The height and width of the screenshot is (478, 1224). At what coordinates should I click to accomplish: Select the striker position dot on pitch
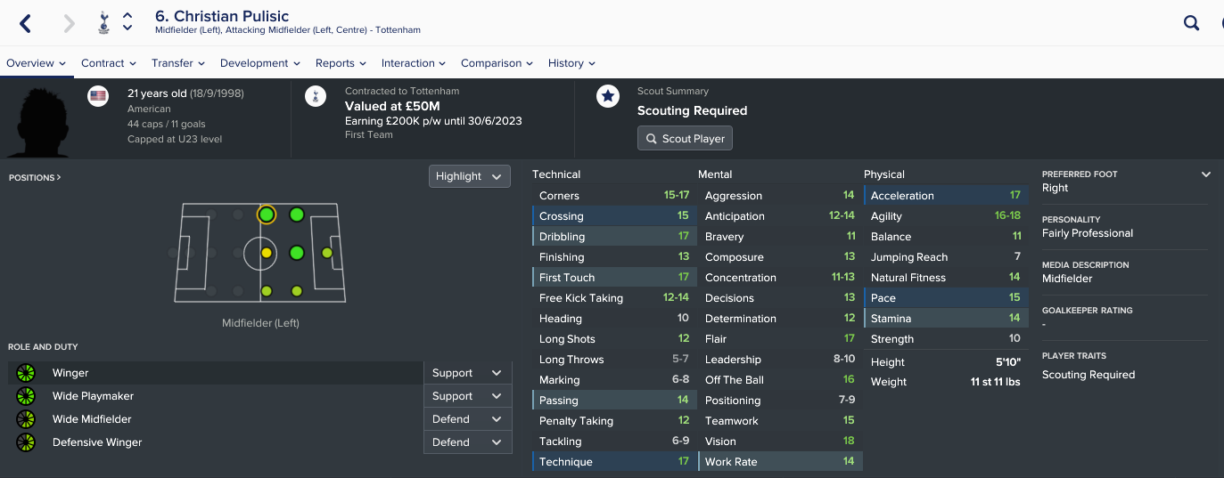pyautogui.click(x=327, y=253)
